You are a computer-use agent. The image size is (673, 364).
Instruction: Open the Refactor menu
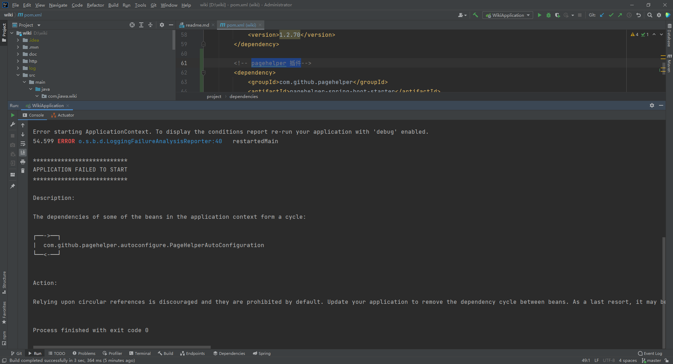pos(95,5)
